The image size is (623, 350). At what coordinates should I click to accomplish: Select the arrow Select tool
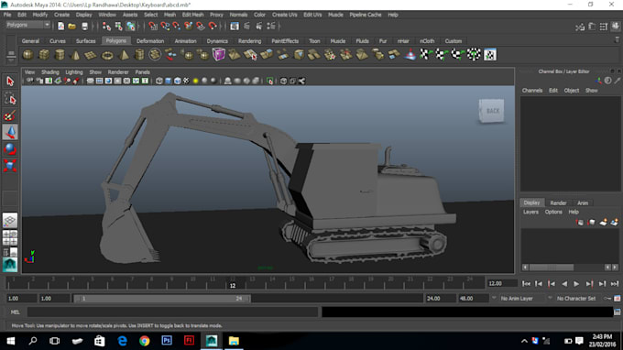point(10,82)
